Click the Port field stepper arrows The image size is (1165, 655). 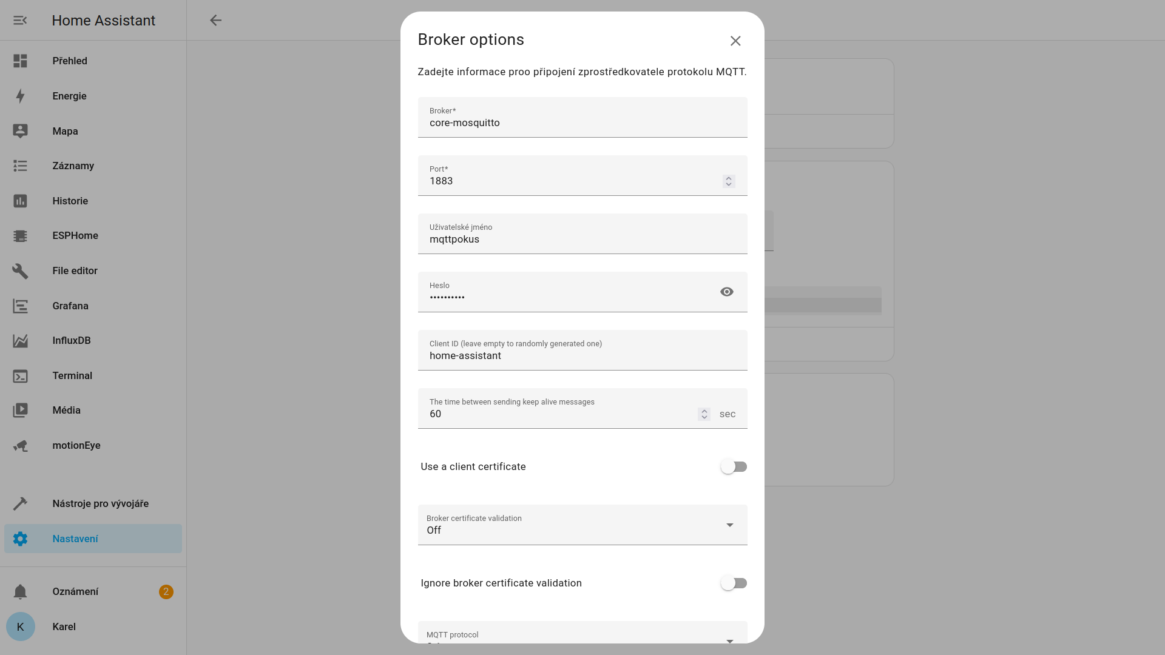(728, 181)
